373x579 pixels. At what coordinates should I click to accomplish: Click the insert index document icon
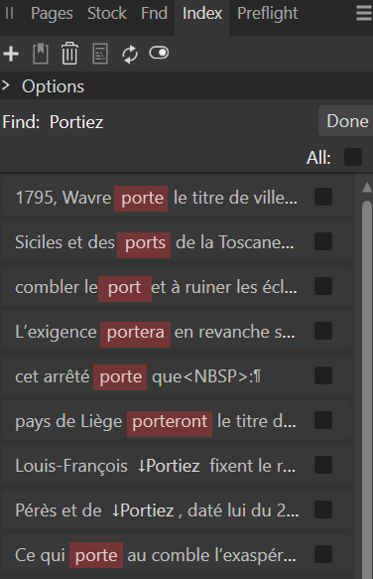click(x=100, y=54)
